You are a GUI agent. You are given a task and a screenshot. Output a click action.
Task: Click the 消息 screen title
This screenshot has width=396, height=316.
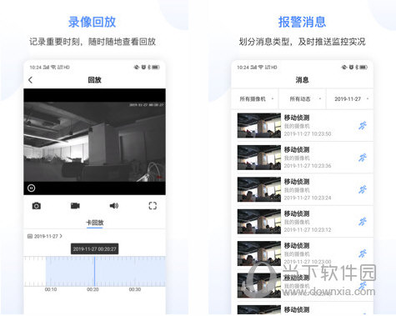(302, 80)
